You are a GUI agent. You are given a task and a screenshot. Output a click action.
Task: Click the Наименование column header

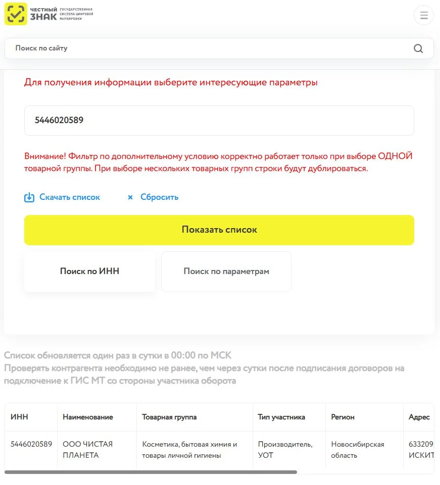88,417
